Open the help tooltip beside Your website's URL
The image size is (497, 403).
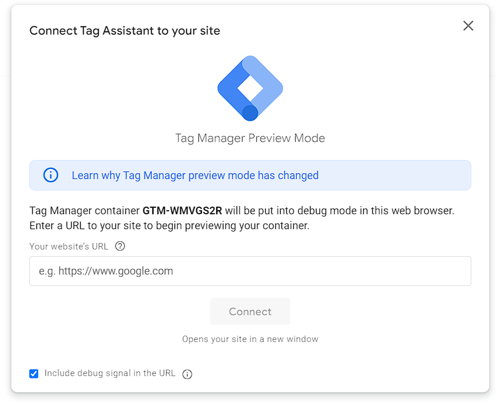pyautogui.click(x=119, y=246)
